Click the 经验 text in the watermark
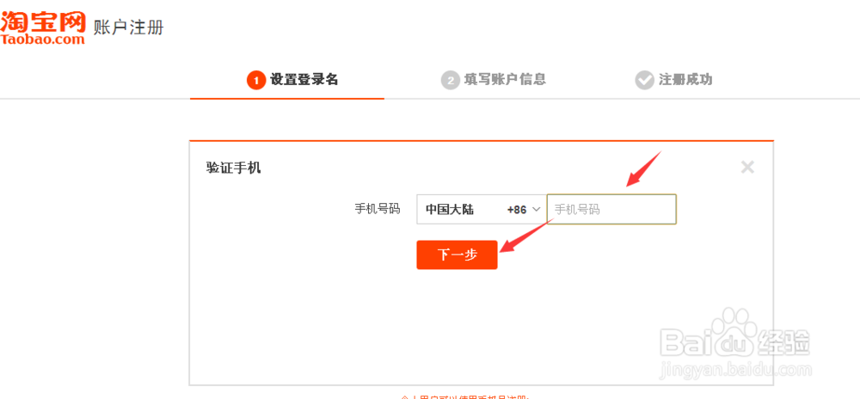Image resolution: width=860 pixels, height=399 pixels. [787, 344]
